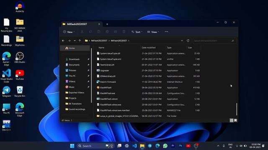Open the MD IMRAN JAVA desktop folder
Image resolution: width=268 pixels, height=150 pixels.
pyautogui.click(x=20, y=25)
